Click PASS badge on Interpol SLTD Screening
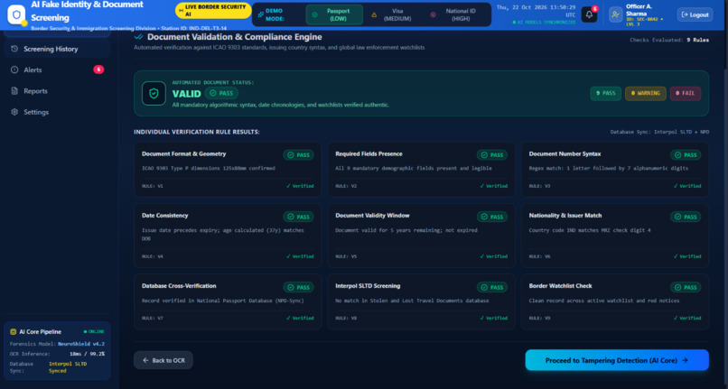This screenshot has height=389, width=728. (492, 287)
